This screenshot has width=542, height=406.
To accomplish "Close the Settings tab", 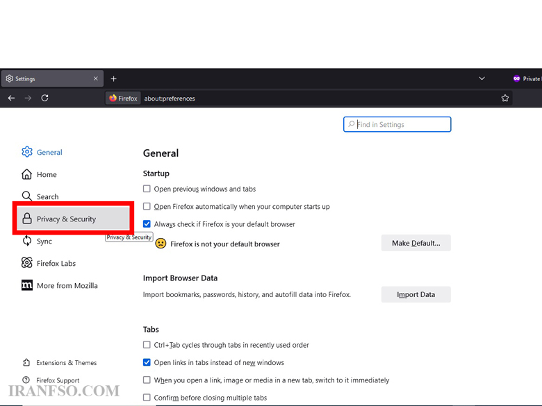I will coord(96,78).
